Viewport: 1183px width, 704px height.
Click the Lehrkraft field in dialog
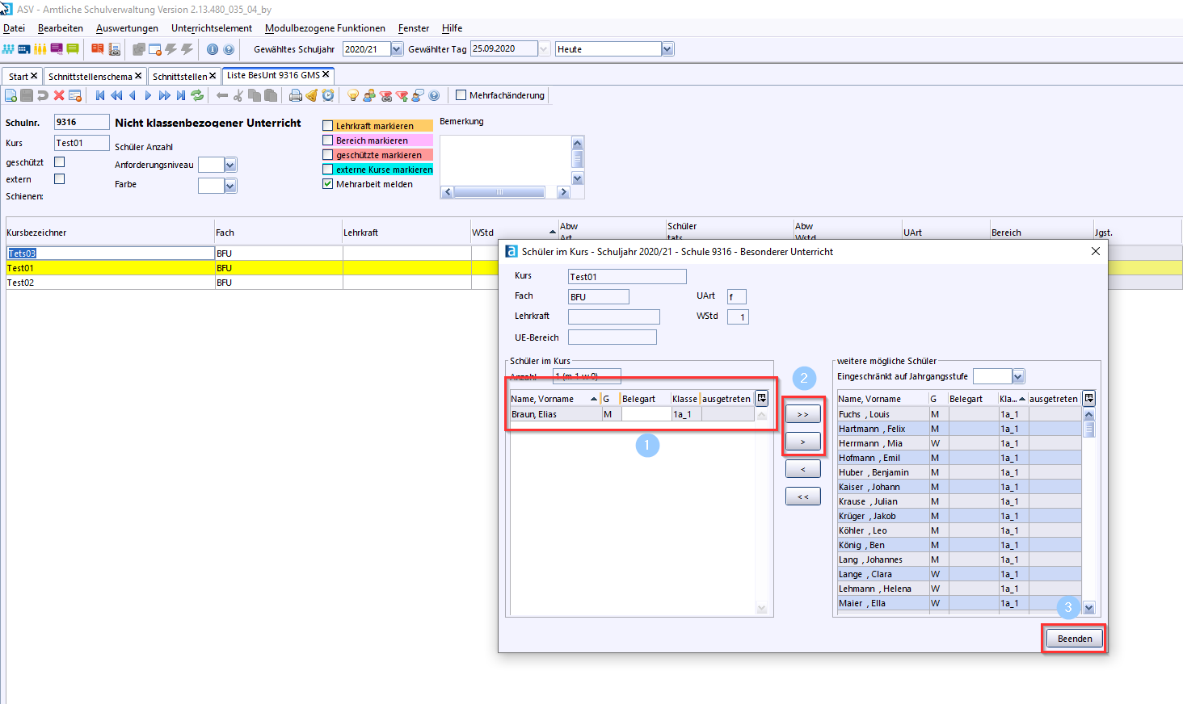tap(614, 316)
